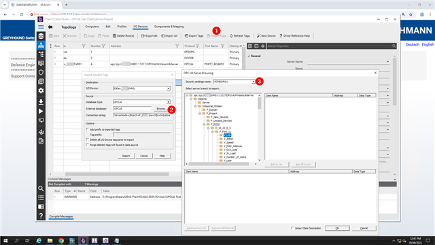Click the Export Tags toolbar button
435x245 pixels.
[x=194, y=36]
